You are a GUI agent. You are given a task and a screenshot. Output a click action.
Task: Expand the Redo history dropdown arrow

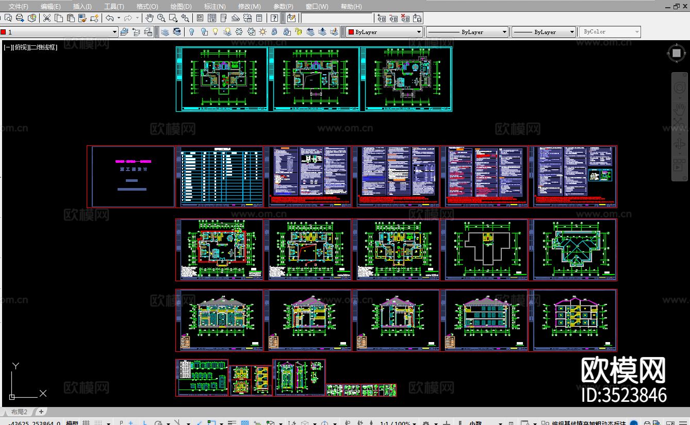pos(138,18)
